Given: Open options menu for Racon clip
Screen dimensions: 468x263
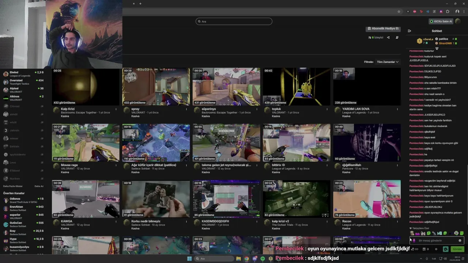Looking at the screenshot, I should [397, 221].
